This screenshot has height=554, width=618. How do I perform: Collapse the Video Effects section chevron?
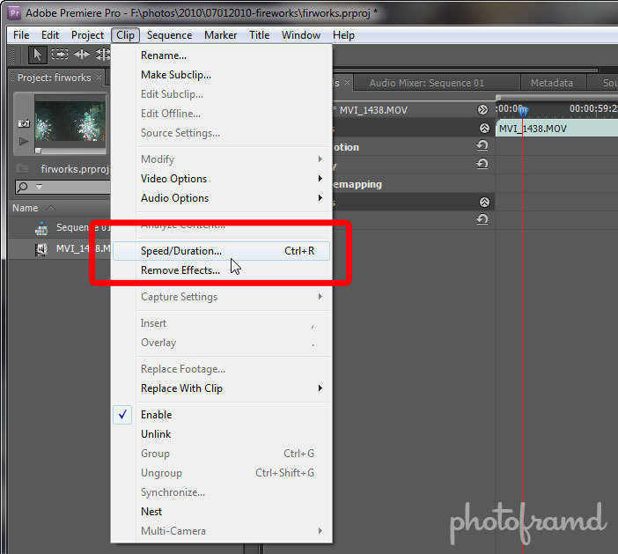[x=484, y=128]
